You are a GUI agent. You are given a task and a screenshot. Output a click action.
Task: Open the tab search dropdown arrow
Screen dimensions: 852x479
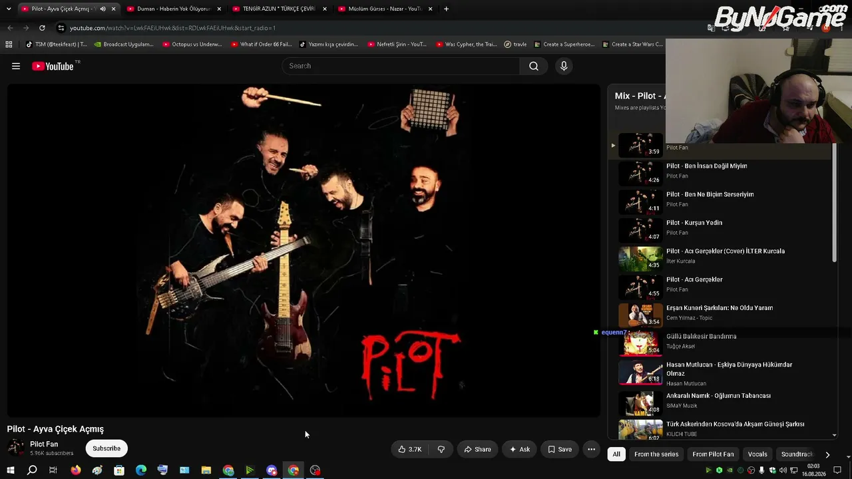point(9,9)
